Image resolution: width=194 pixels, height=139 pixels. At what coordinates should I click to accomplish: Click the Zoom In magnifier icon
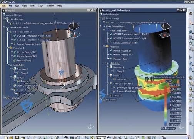(120, 137)
